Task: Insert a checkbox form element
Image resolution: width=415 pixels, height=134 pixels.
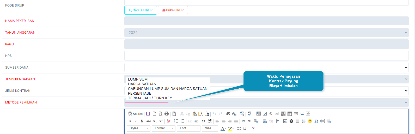Action: point(265,114)
